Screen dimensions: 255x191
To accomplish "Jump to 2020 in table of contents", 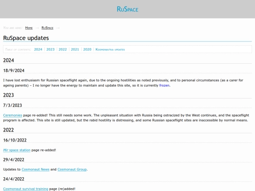I will point(87,50).
